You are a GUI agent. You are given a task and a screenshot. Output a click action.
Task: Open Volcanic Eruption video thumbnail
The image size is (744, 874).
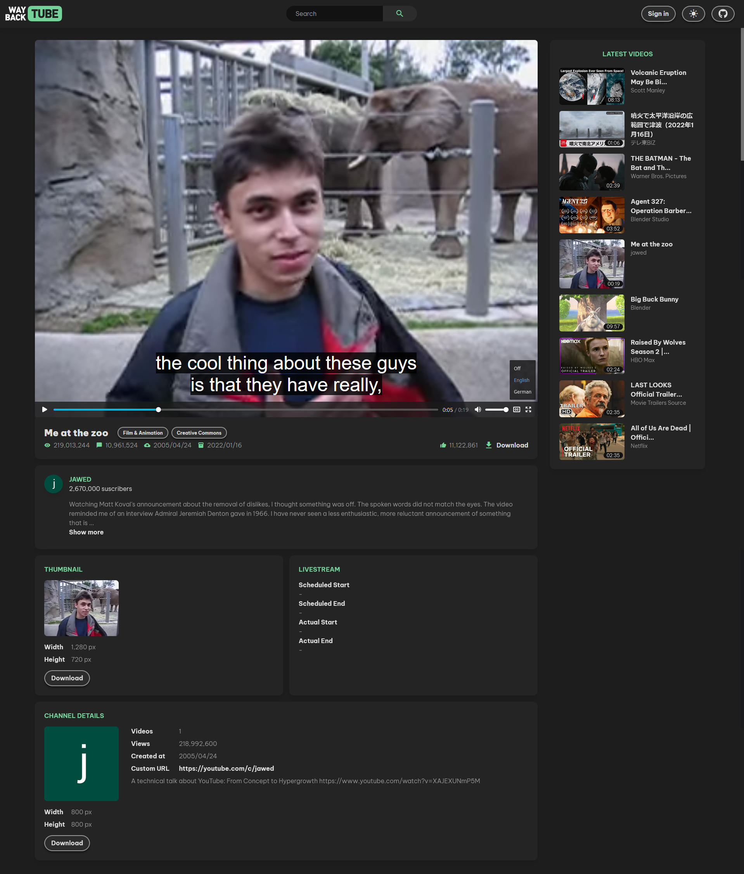click(592, 87)
